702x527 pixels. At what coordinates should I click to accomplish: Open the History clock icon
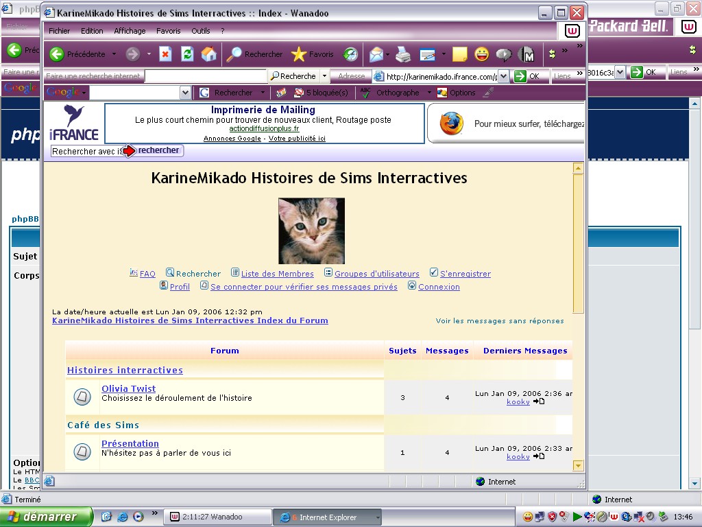350,54
